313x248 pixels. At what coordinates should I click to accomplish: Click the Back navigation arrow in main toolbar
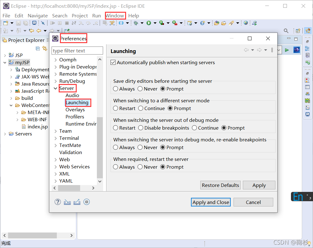[x=39, y=31]
